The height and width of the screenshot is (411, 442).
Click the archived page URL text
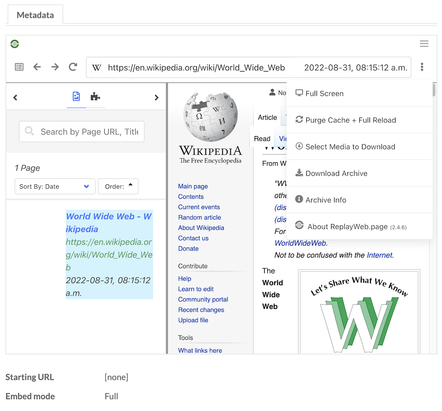(x=109, y=255)
